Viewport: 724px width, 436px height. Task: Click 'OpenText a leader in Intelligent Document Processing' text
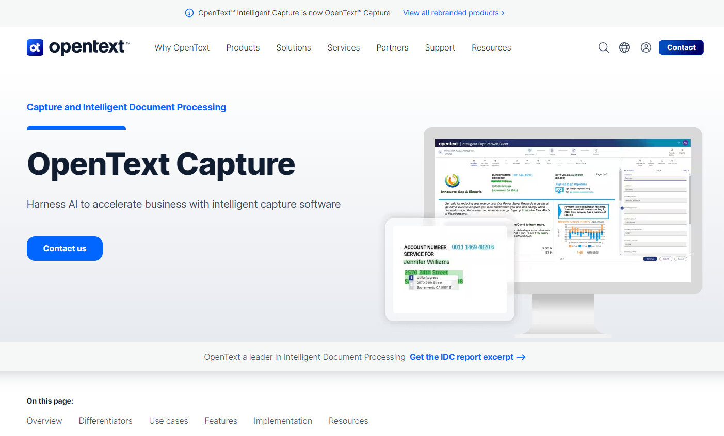click(x=304, y=357)
